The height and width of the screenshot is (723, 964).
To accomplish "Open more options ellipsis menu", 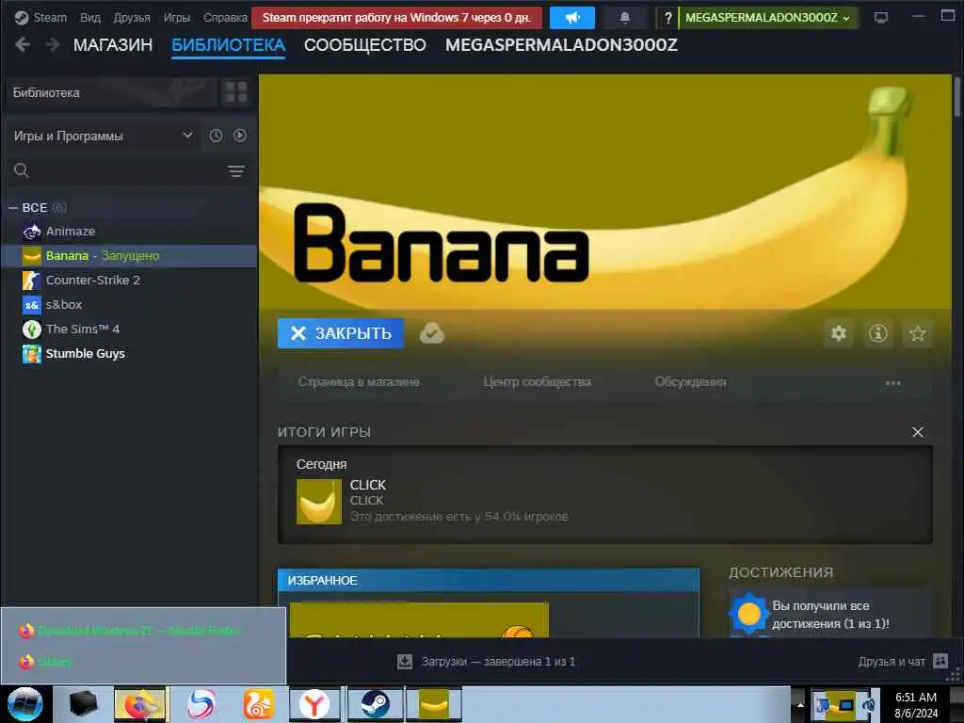I will click(x=892, y=382).
